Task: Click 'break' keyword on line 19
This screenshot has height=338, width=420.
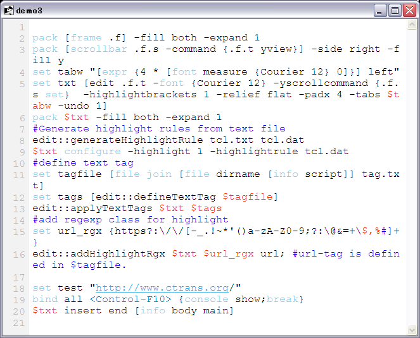Action: point(283,299)
